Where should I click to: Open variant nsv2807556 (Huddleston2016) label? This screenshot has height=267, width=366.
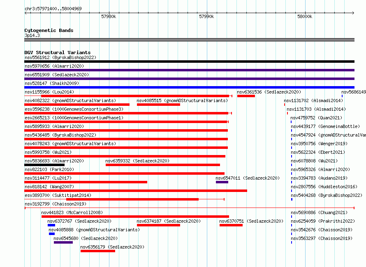[324, 187]
